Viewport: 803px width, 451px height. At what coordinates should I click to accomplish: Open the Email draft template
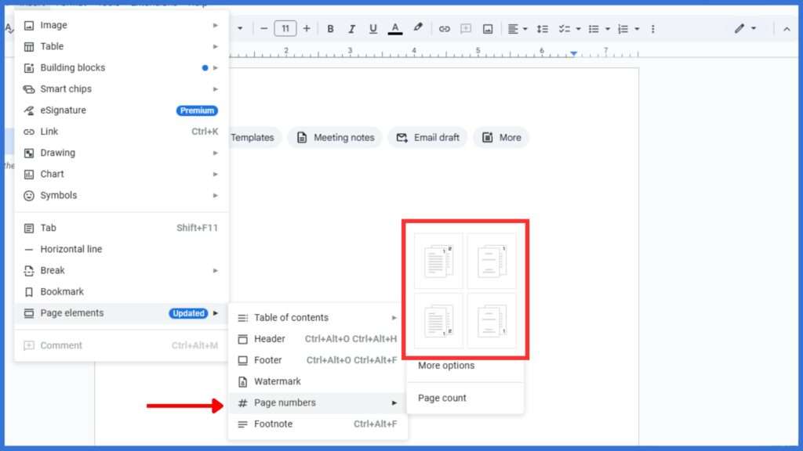[427, 137]
